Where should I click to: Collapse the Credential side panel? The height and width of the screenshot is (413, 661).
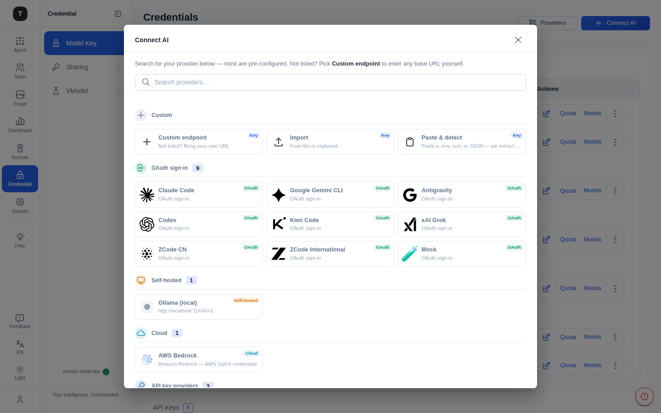[118, 14]
